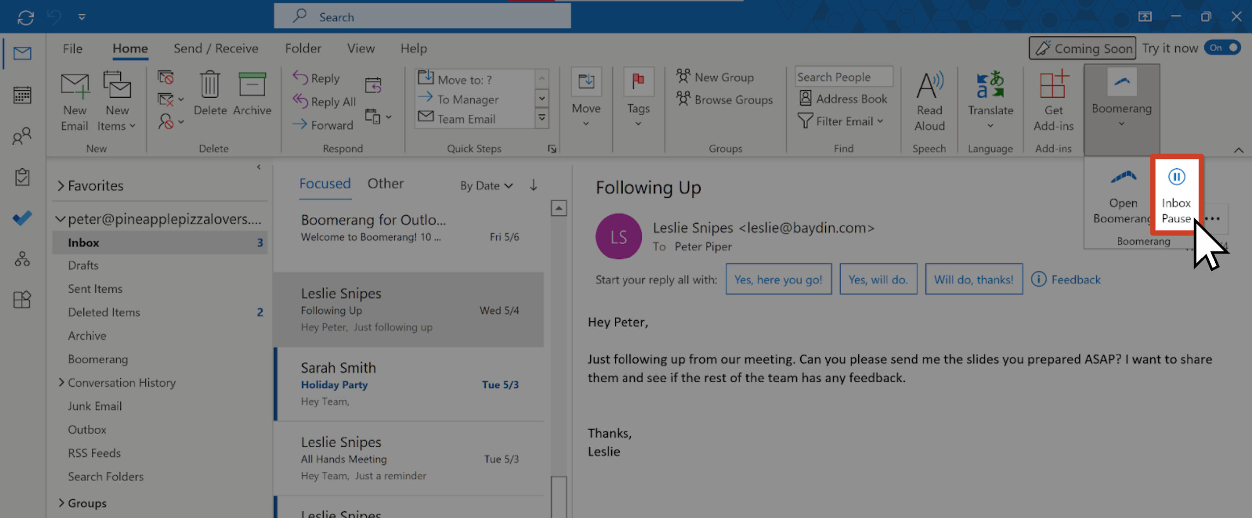The height and width of the screenshot is (518, 1252).
Task: Open the Filter Email dropdown
Action: coord(840,121)
